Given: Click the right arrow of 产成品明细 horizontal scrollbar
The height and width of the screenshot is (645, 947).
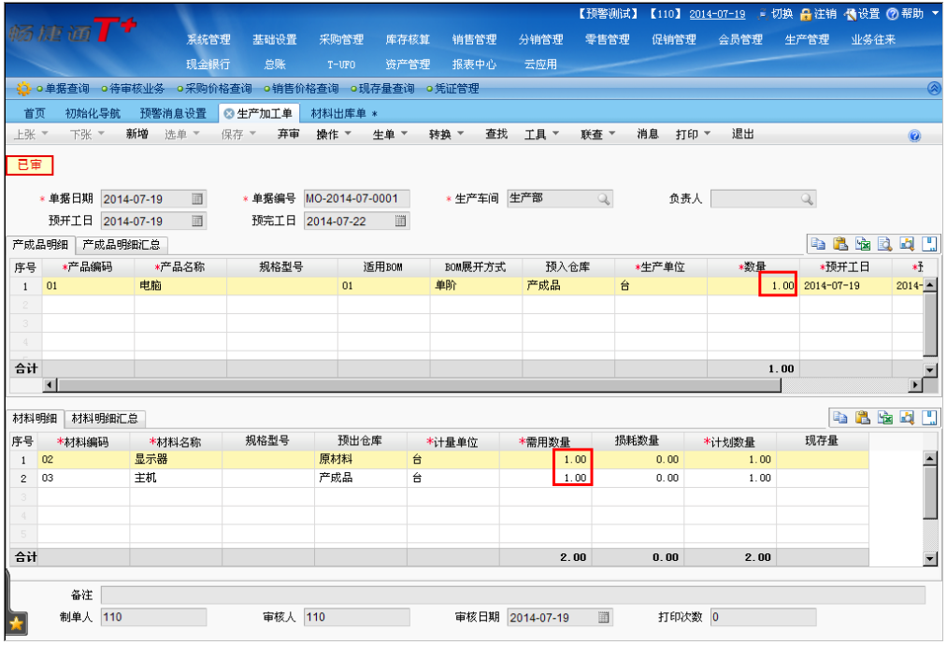Looking at the screenshot, I should click(916, 385).
